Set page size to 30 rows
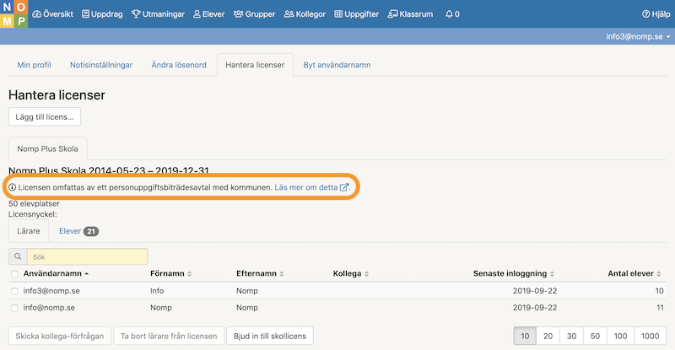The height and width of the screenshot is (350, 675). pyautogui.click(x=571, y=337)
